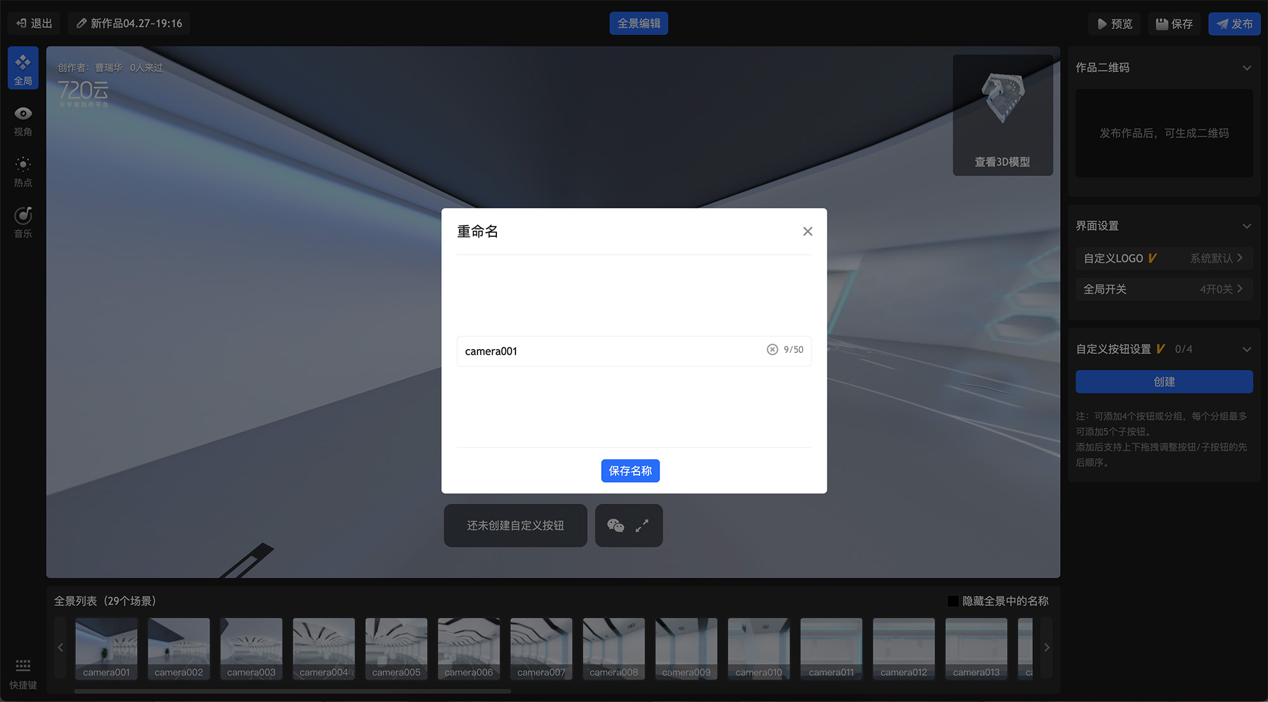Click the fullscreen expand arrows icon
1268x702 pixels.
pyautogui.click(x=642, y=525)
